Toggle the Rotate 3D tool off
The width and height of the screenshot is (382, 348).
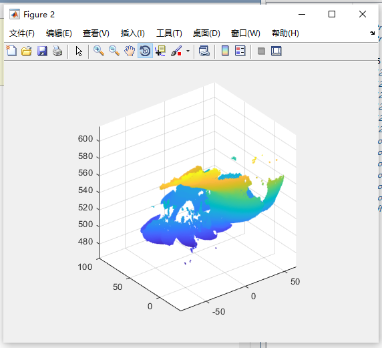click(145, 51)
